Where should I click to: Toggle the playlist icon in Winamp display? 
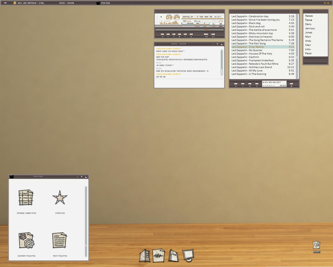pyautogui.click(x=221, y=24)
